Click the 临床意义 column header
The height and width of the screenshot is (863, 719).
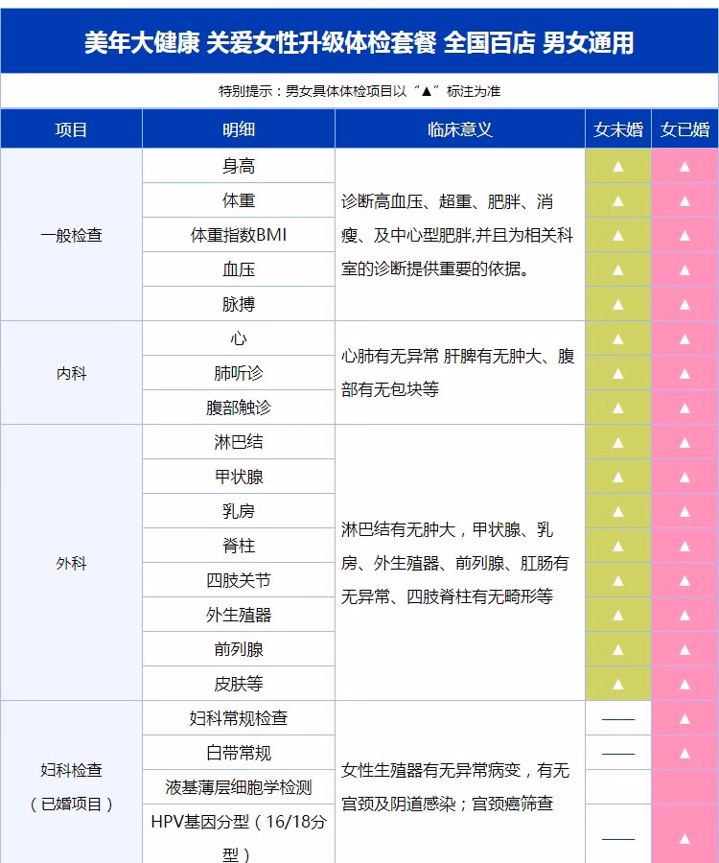click(x=460, y=129)
